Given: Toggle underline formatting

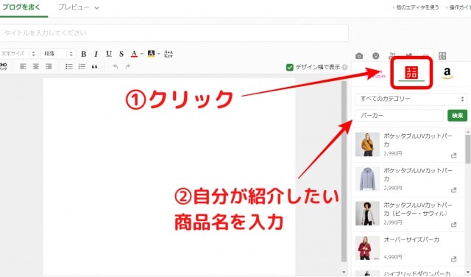Looking at the screenshot, I should pos(109,54).
